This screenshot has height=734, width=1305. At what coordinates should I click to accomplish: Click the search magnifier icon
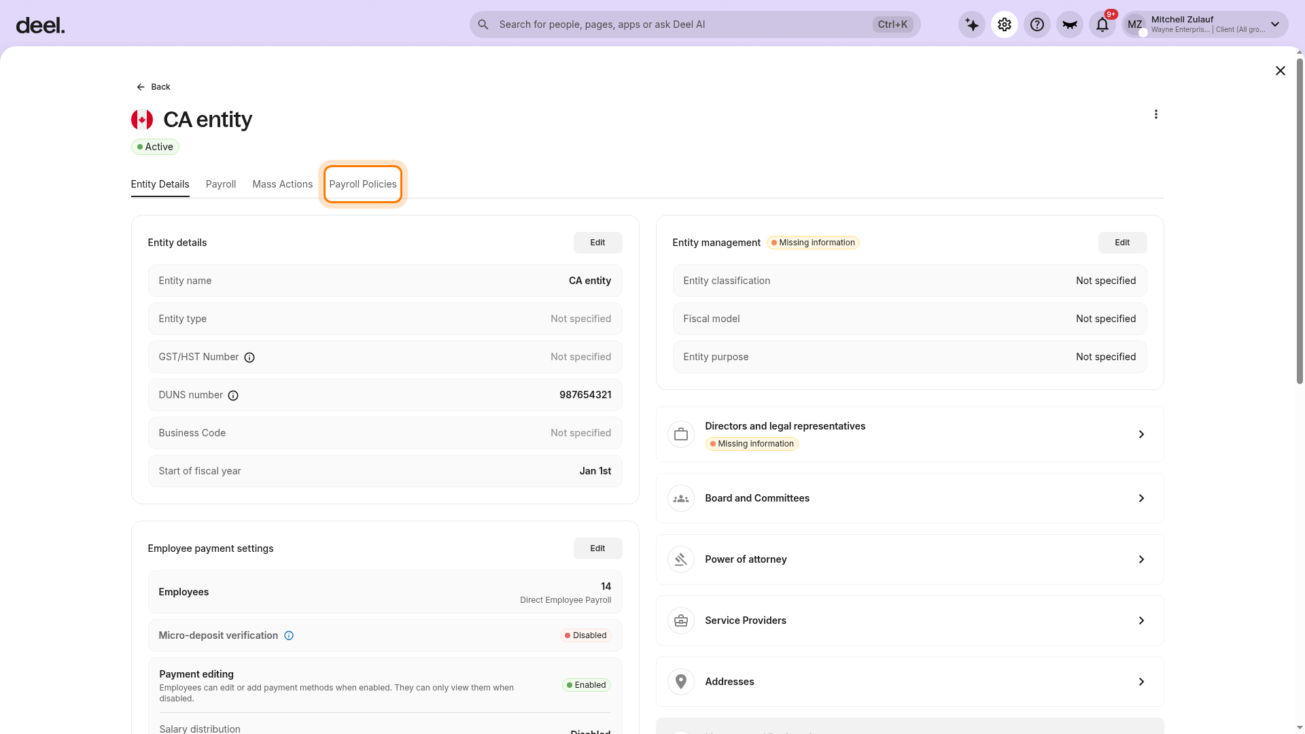[483, 24]
